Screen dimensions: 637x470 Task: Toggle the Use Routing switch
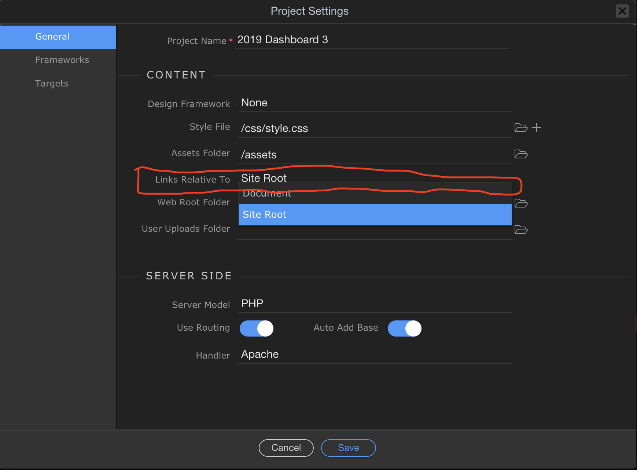257,328
